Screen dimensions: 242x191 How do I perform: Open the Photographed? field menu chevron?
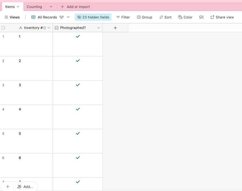pyautogui.click(x=99, y=28)
